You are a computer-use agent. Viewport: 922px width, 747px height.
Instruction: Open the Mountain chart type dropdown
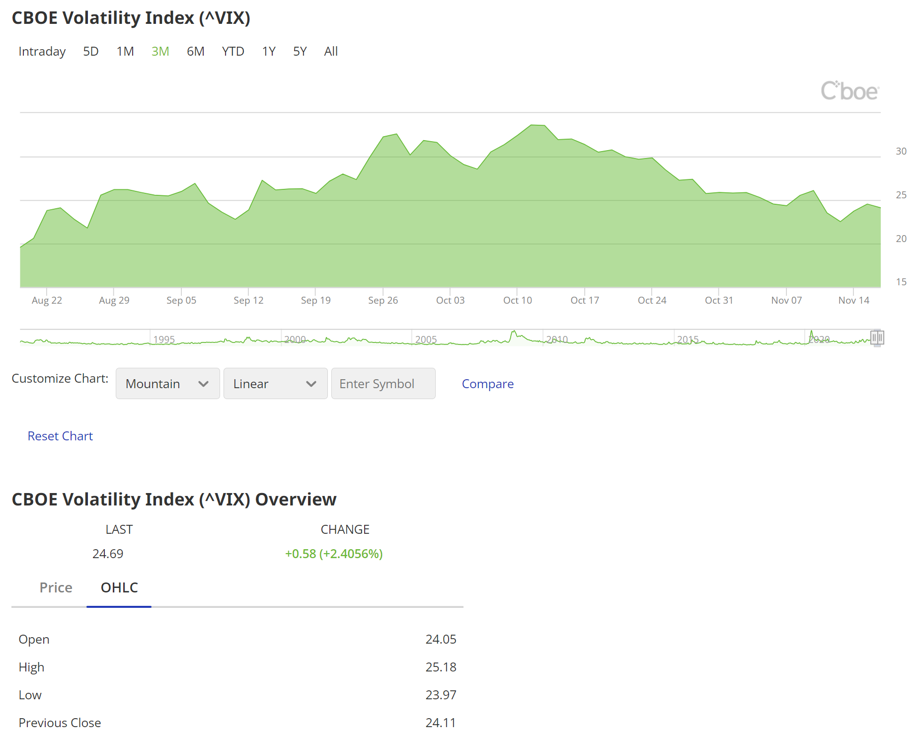point(168,384)
